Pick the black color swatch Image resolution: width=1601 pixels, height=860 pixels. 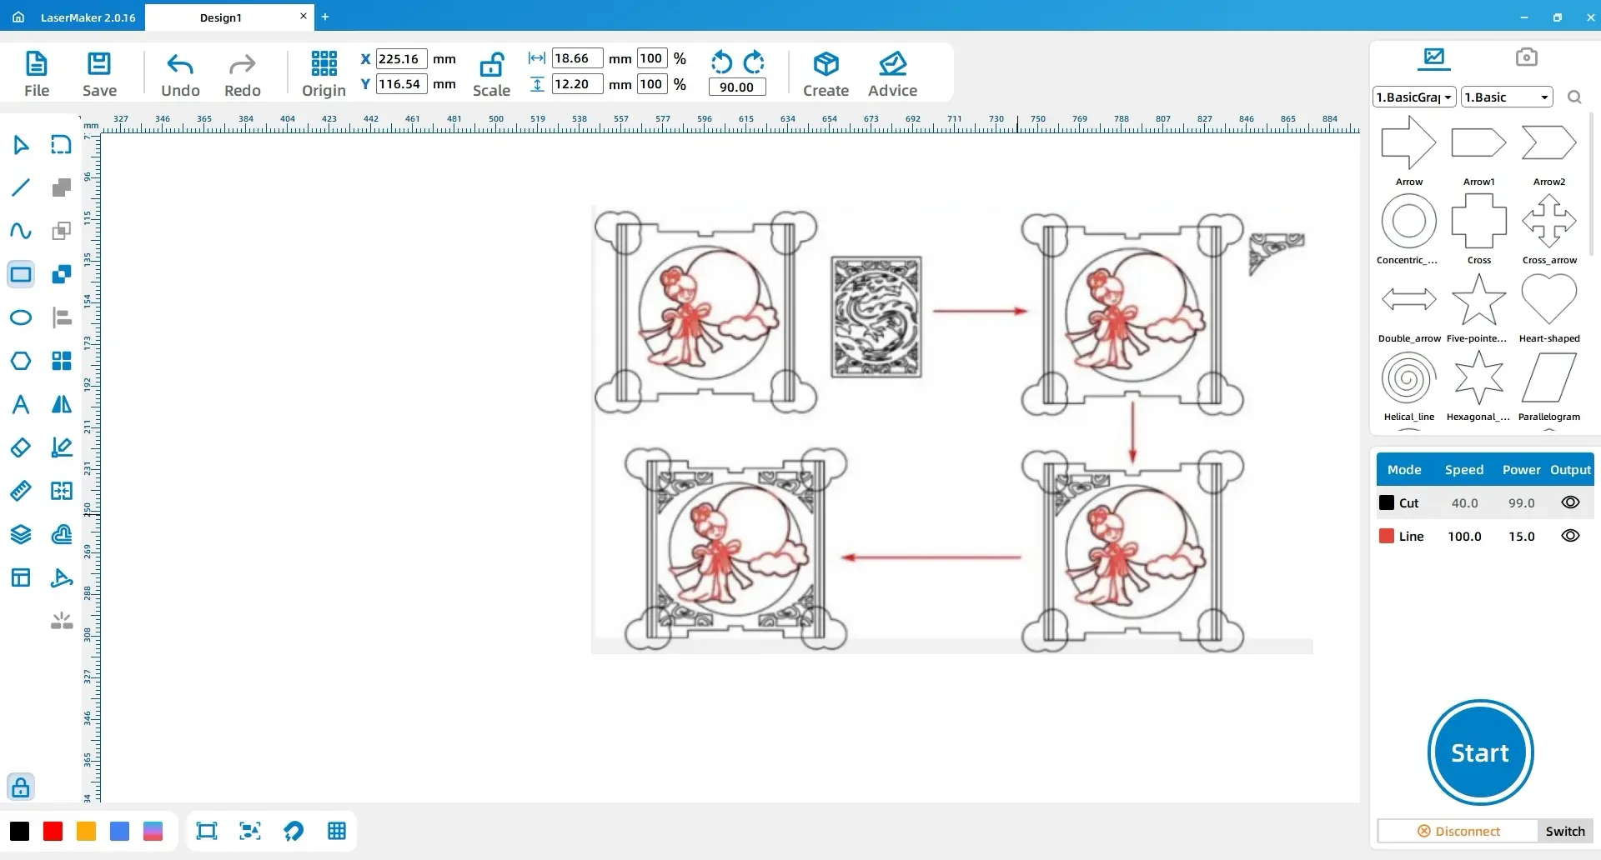click(19, 831)
